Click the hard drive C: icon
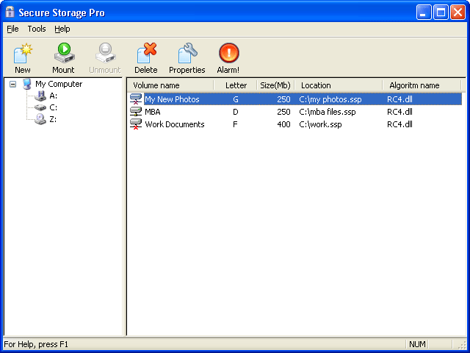Image resolution: width=470 pixels, height=353 pixels. pos(40,107)
